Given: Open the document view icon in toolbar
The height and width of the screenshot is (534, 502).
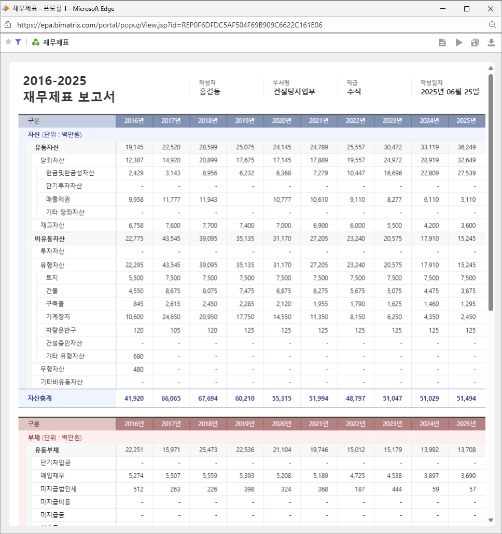Looking at the screenshot, I should pos(442,43).
